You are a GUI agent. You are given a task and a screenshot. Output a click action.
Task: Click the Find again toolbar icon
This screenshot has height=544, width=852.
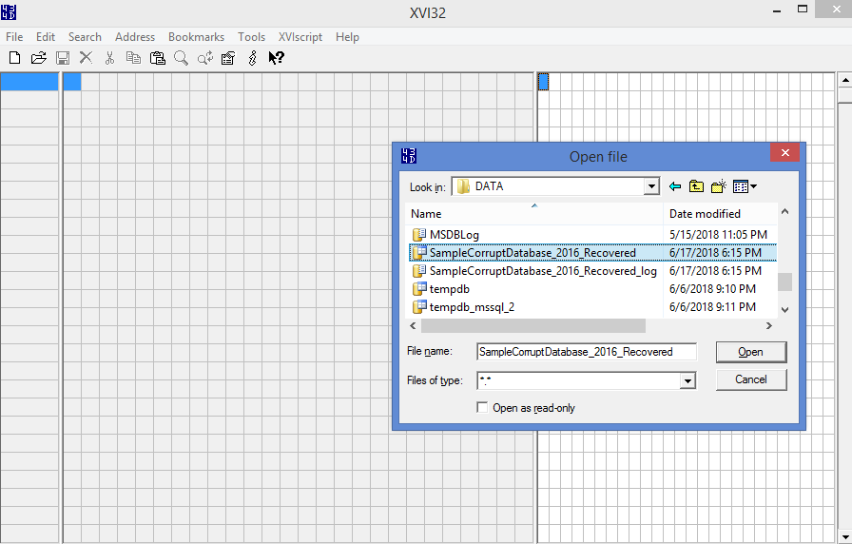(204, 58)
